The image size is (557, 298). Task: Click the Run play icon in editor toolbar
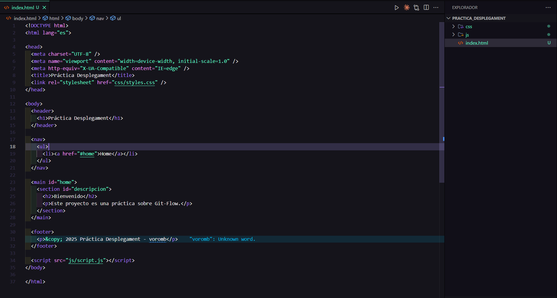[396, 7]
